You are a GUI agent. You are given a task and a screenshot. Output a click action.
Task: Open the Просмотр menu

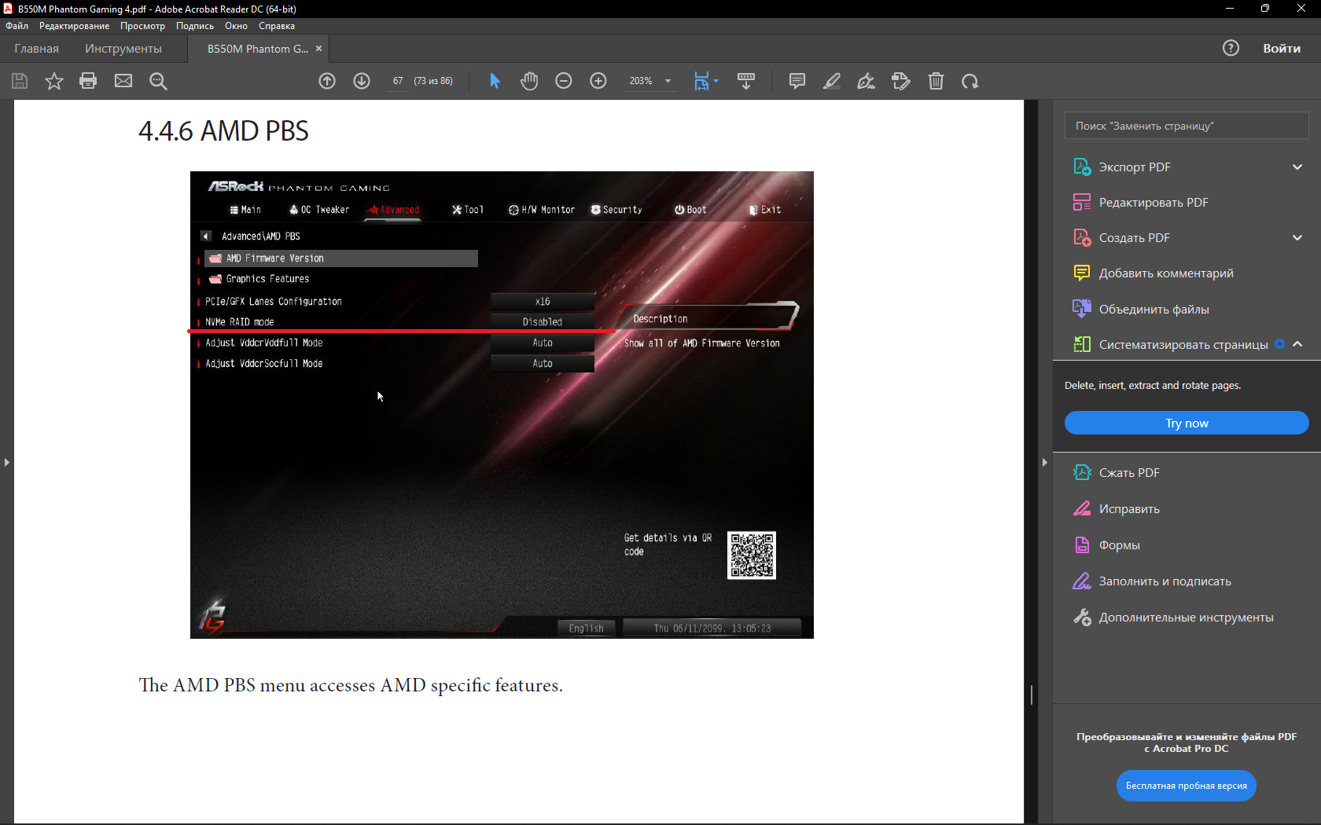pyautogui.click(x=142, y=26)
